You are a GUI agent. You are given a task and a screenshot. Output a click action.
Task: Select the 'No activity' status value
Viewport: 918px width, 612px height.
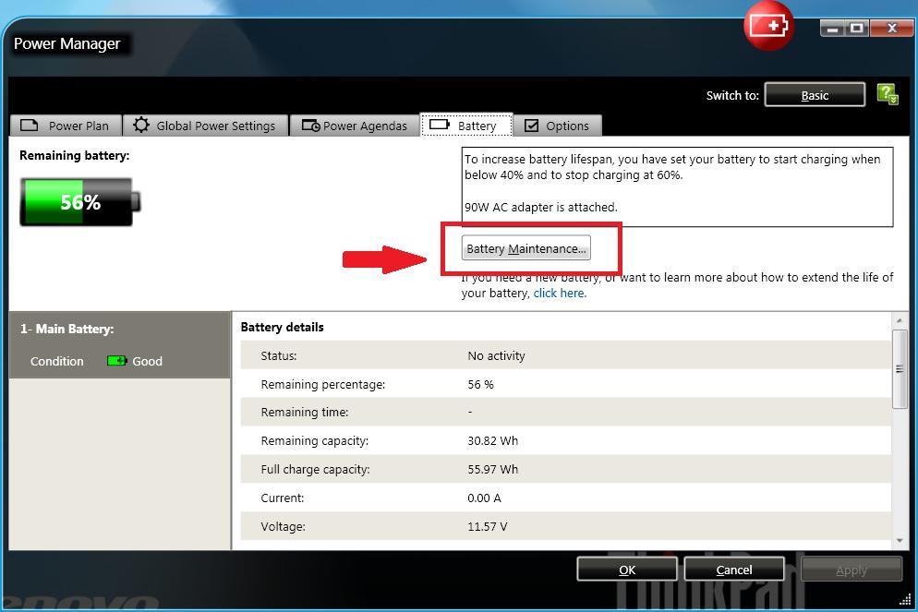pyautogui.click(x=496, y=355)
